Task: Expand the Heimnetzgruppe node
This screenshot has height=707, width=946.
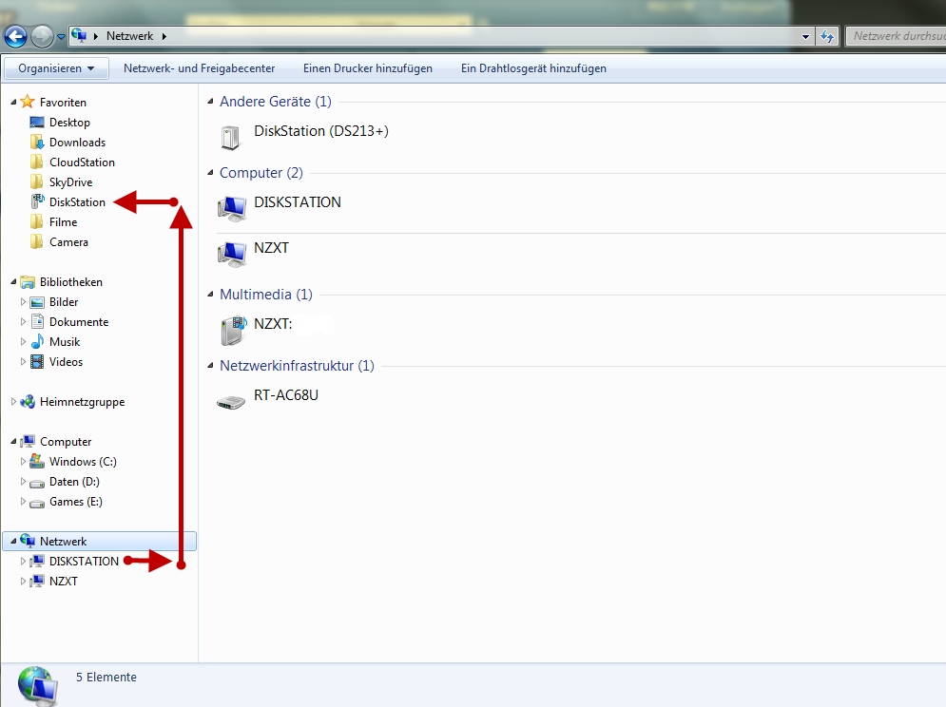Action: coord(13,401)
